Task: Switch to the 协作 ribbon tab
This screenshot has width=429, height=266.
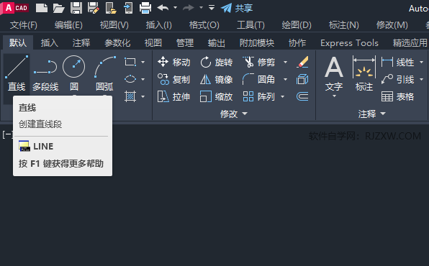Action: pyautogui.click(x=297, y=43)
